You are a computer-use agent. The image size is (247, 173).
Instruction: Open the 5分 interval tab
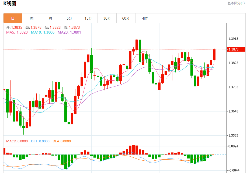69,18
